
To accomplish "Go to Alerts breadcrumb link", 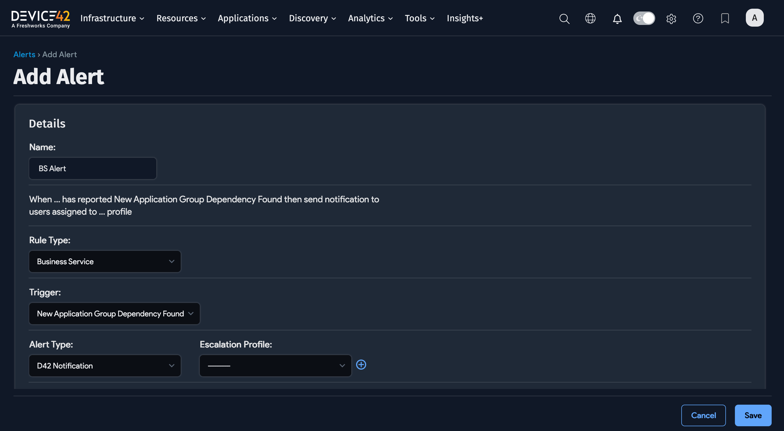I will point(24,54).
